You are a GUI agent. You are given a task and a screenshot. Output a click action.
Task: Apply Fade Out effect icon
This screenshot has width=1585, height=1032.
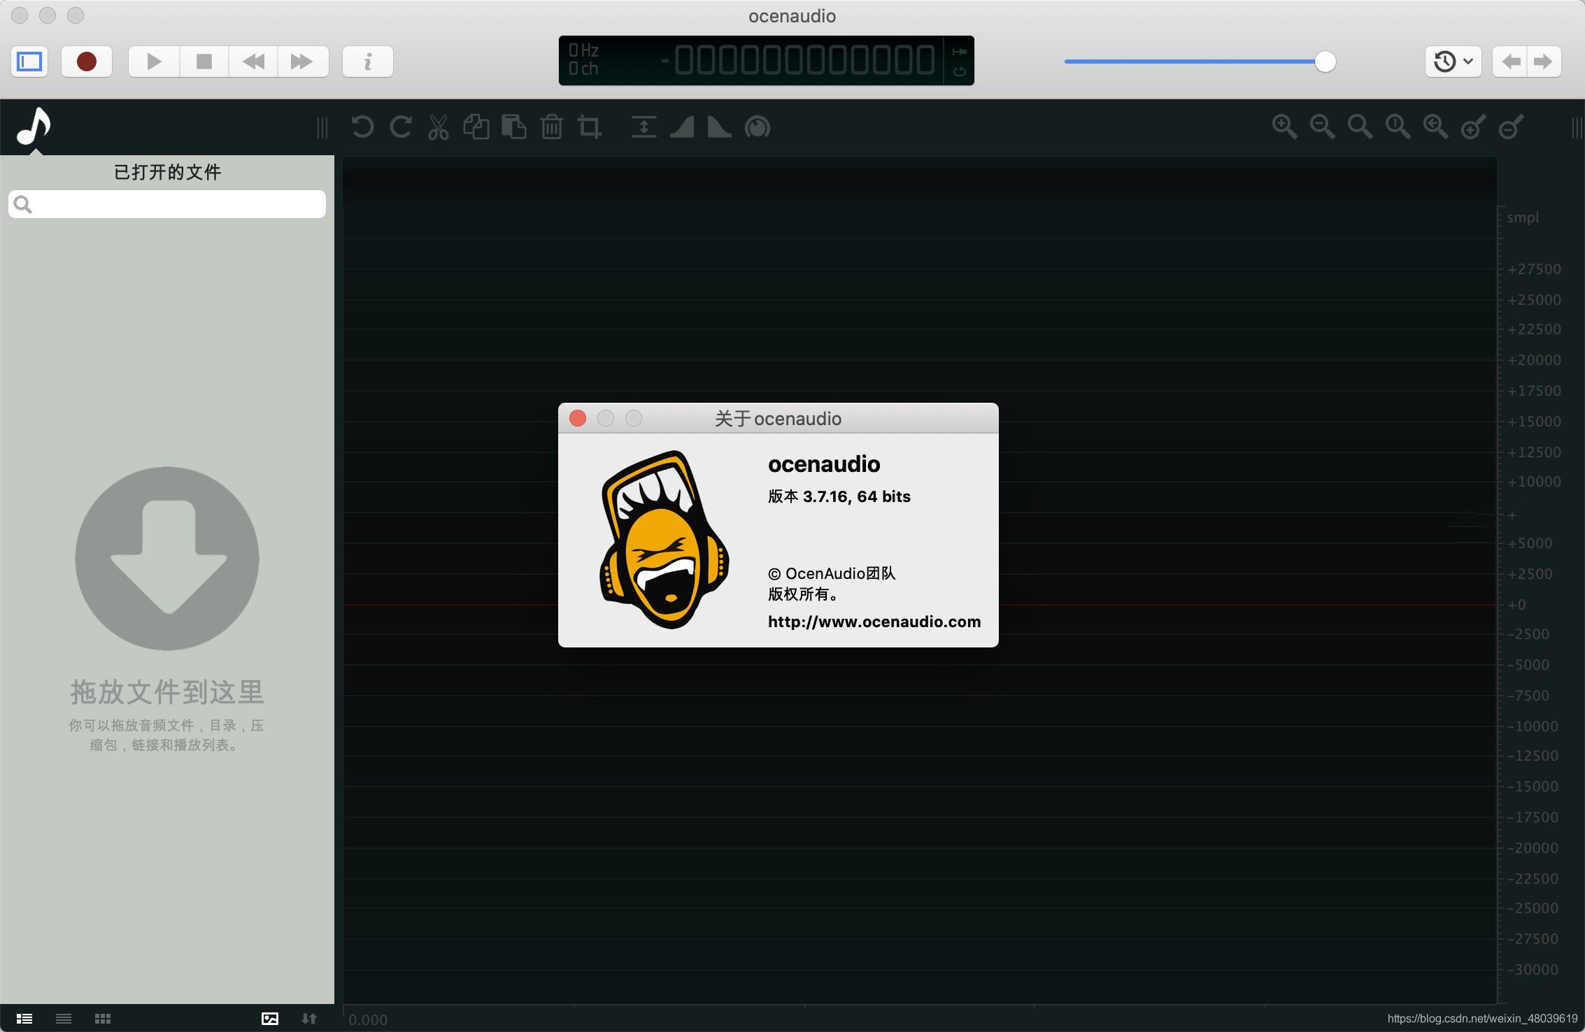tap(719, 127)
